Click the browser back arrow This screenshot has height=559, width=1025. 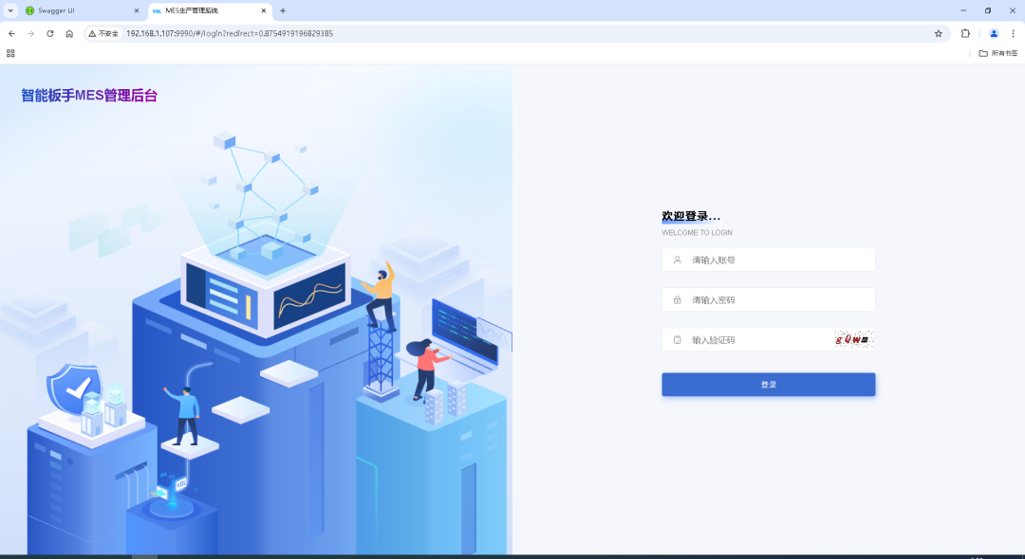click(x=11, y=33)
